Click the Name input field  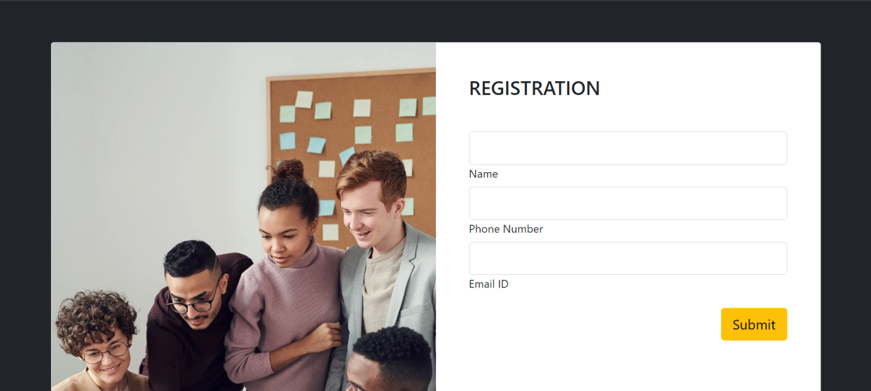coord(628,148)
